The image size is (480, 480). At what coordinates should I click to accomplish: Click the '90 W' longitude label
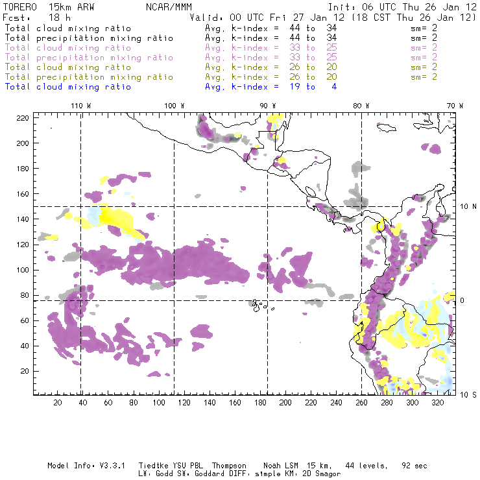tap(267, 106)
